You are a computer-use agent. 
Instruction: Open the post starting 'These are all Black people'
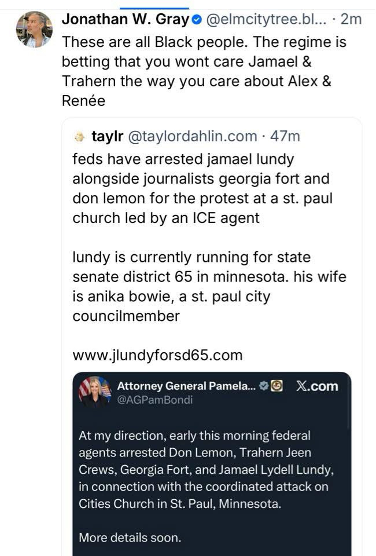[197, 71]
